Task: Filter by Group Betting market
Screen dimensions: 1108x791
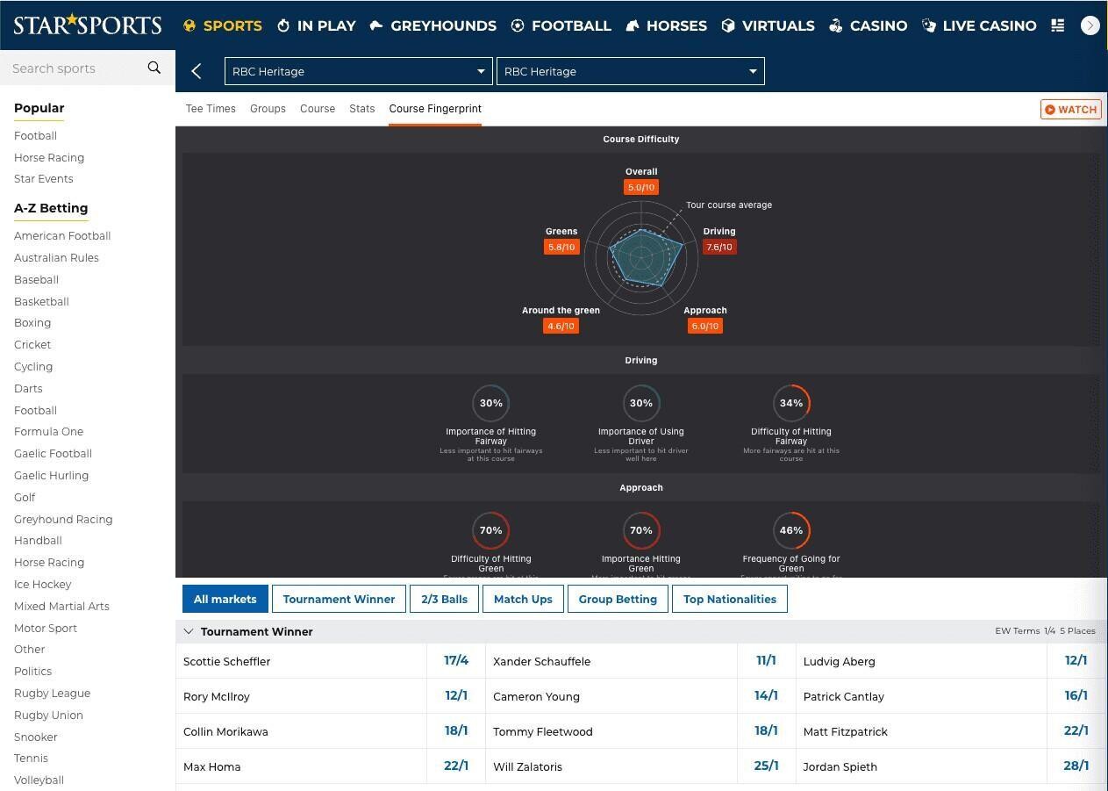Action: point(618,599)
